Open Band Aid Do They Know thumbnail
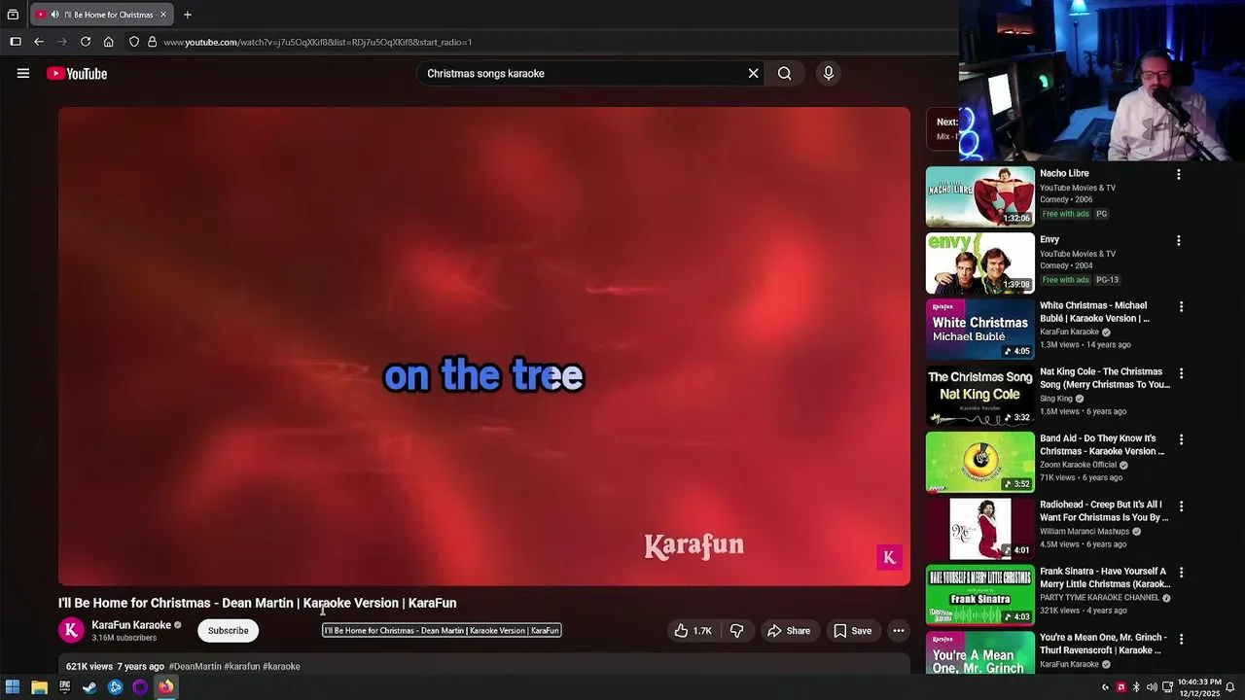The image size is (1245, 700). coord(979,462)
